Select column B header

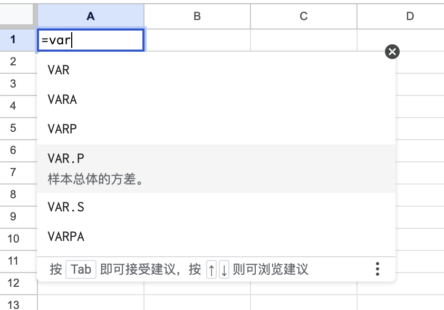[x=197, y=16]
